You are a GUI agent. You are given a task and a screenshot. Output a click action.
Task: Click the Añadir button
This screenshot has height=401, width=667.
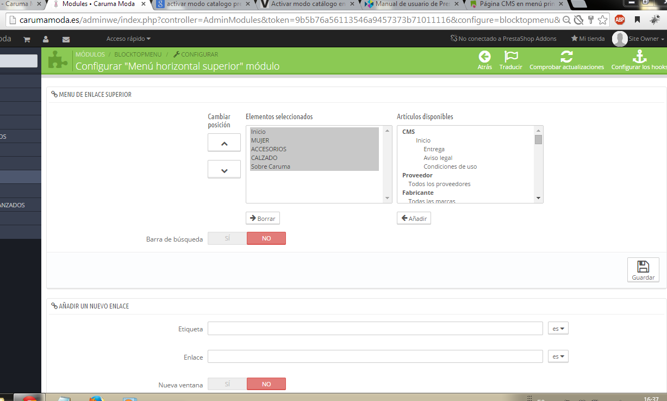coord(414,218)
